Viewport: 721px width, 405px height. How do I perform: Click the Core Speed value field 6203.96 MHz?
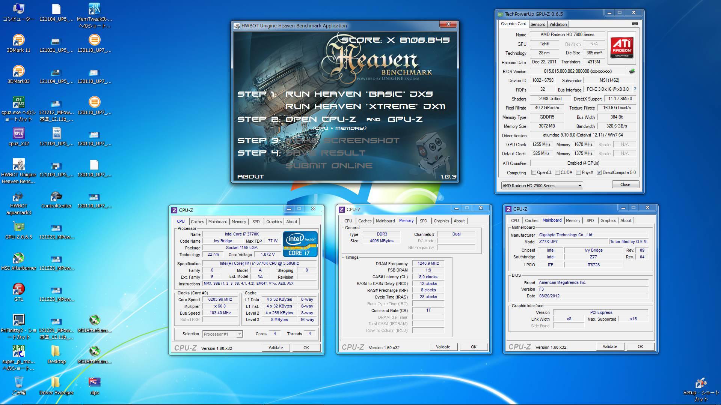tap(220, 299)
